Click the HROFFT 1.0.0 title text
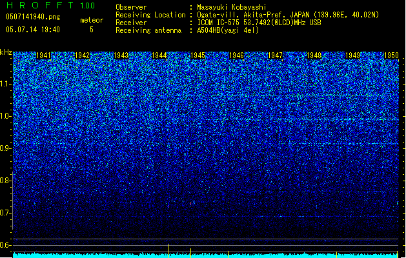This screenshot has height=258, width=406. click(x=50, y=5)
